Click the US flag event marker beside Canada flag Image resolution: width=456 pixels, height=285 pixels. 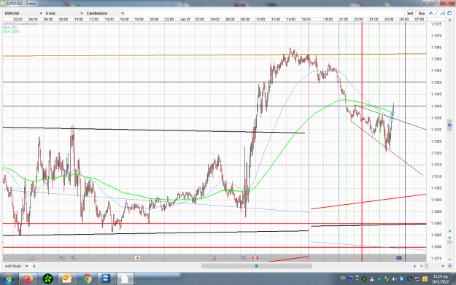tap(244, 258)
